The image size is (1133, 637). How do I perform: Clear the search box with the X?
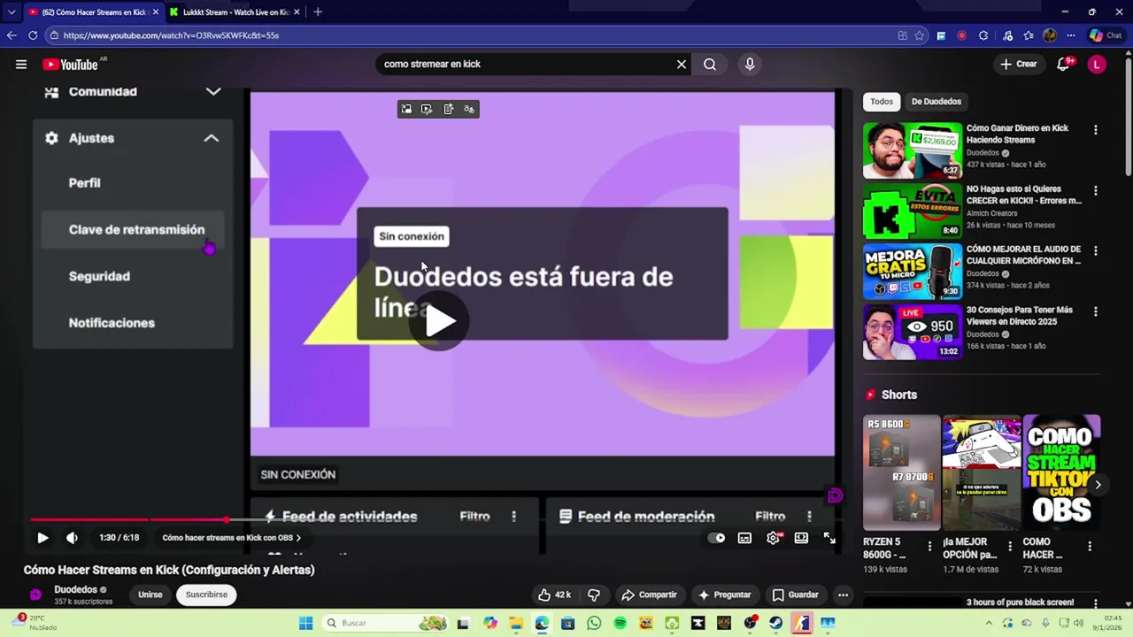tap(682, 64)
